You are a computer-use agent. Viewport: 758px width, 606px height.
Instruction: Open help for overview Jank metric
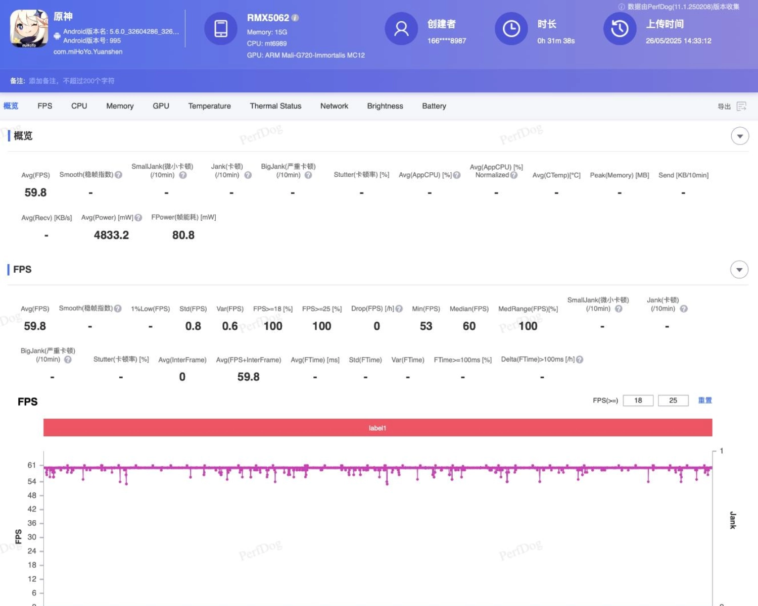248,175
